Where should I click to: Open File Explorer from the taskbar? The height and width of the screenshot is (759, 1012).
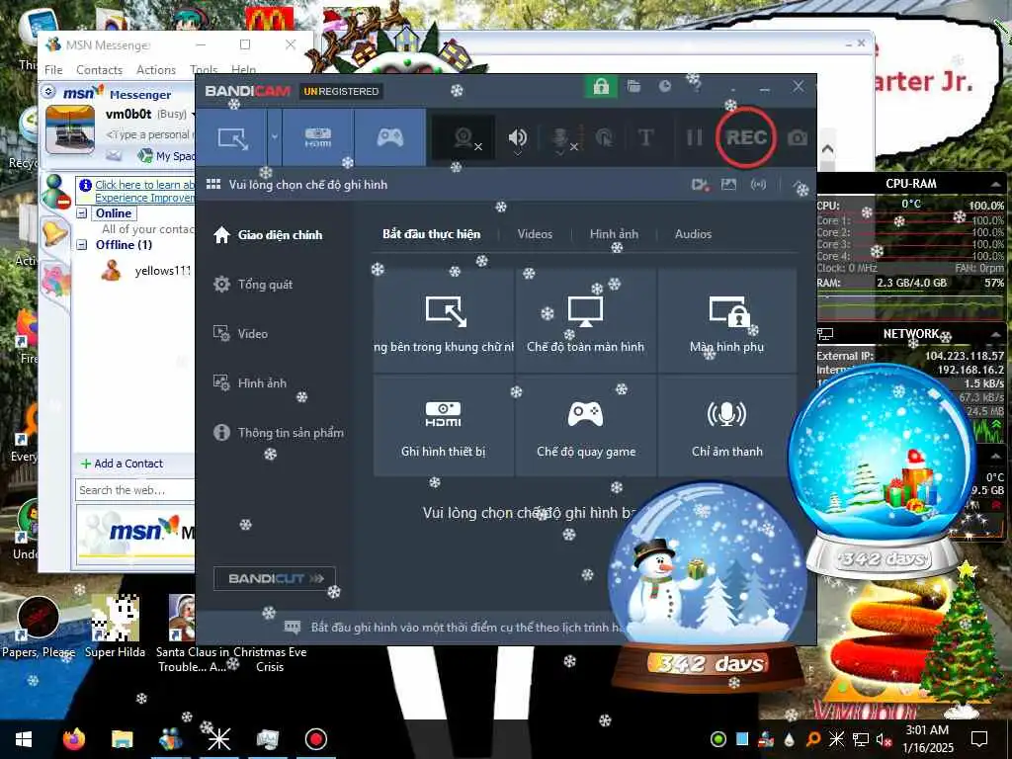122,739
